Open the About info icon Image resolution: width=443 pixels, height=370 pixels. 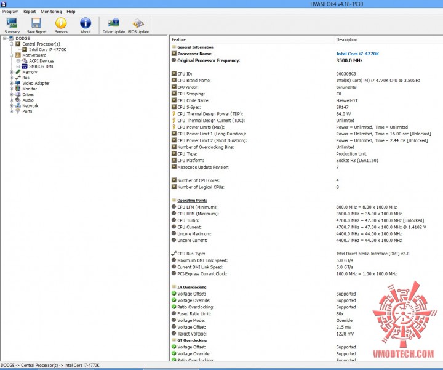[86, 25]
